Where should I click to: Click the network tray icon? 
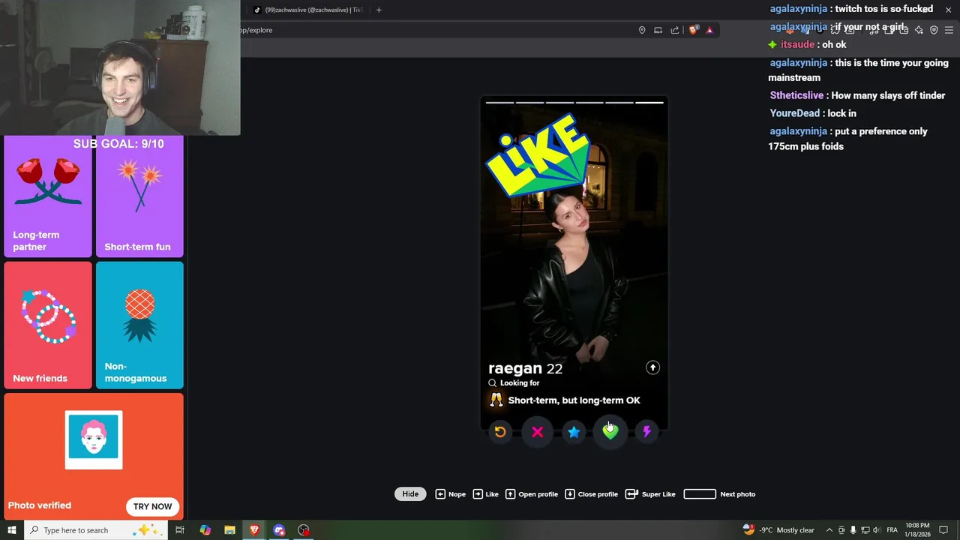865,530
